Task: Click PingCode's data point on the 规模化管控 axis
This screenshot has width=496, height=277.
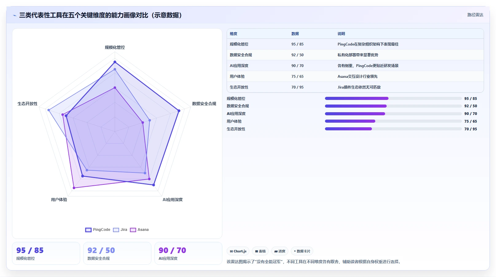Action: point(115,62)
